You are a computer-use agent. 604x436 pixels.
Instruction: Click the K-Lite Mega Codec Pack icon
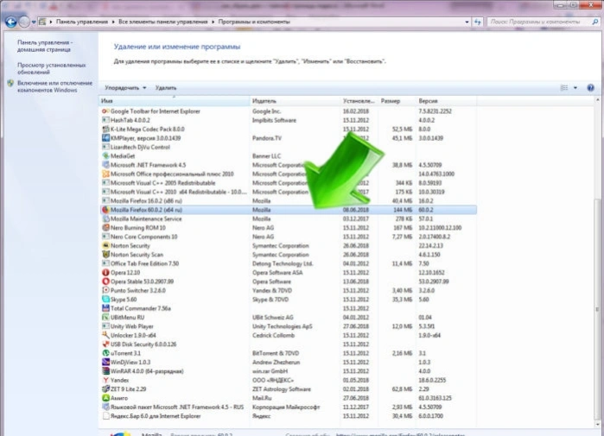[105, 129]
